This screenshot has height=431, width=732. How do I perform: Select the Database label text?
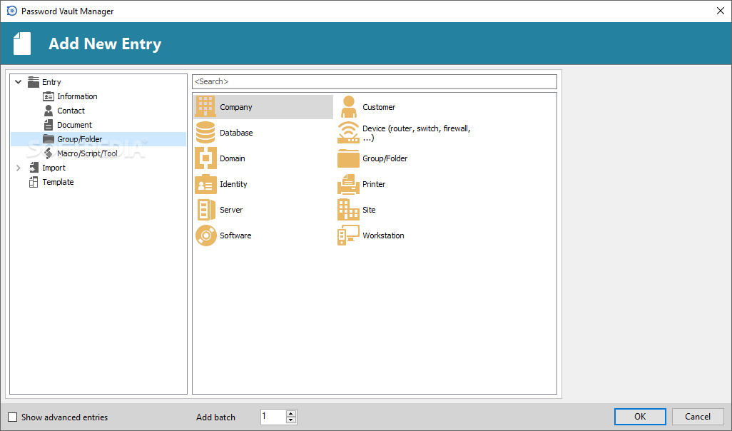click(236, 133)
